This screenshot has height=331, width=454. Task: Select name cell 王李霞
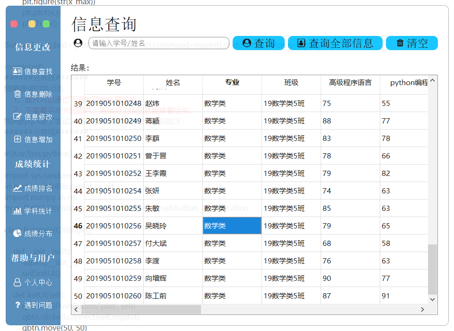(173, 174)
